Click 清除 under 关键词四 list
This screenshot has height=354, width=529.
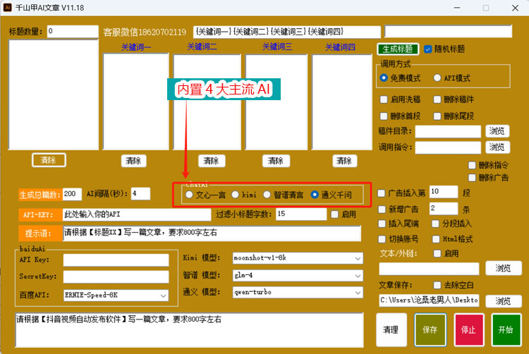coord(344,161)
